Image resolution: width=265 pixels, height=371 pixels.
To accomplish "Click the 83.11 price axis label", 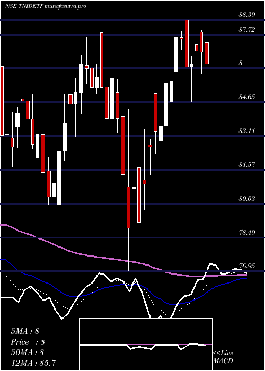I will tap(247, 130).
